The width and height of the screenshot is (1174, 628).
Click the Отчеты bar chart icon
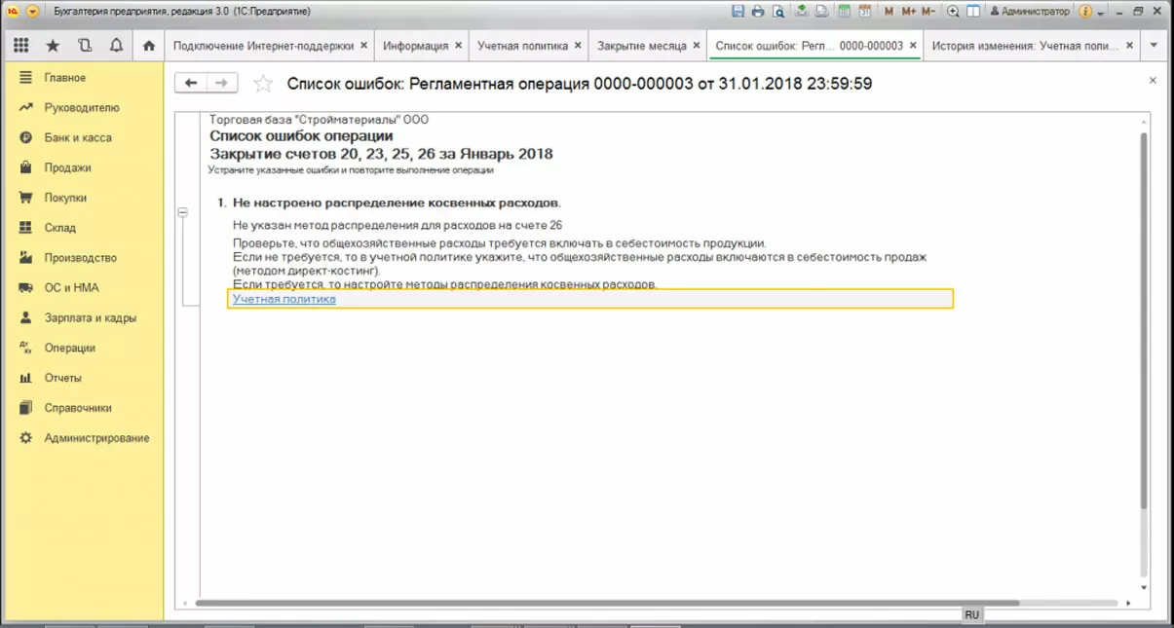[26, 378]
